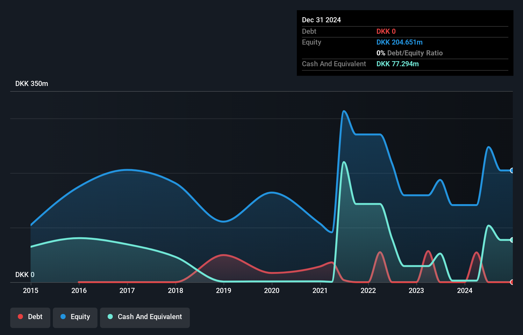The height and width of the screenshot is (335, 523).
Task: Click the blue Equity legend dot
Action: coord(63,317)
